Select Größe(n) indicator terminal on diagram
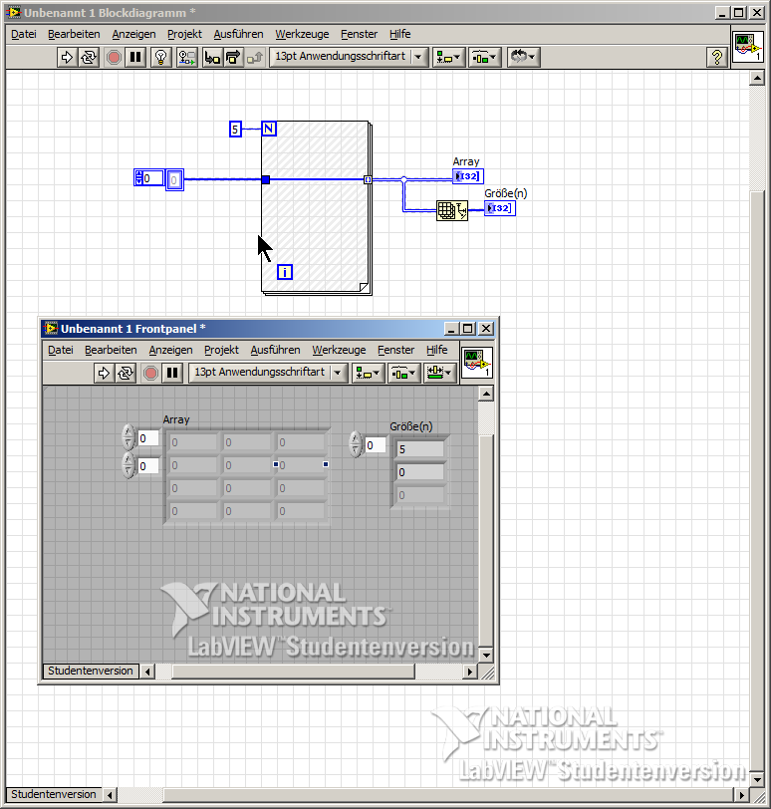This screenshot has height=809, width=771. coord(500,208)
